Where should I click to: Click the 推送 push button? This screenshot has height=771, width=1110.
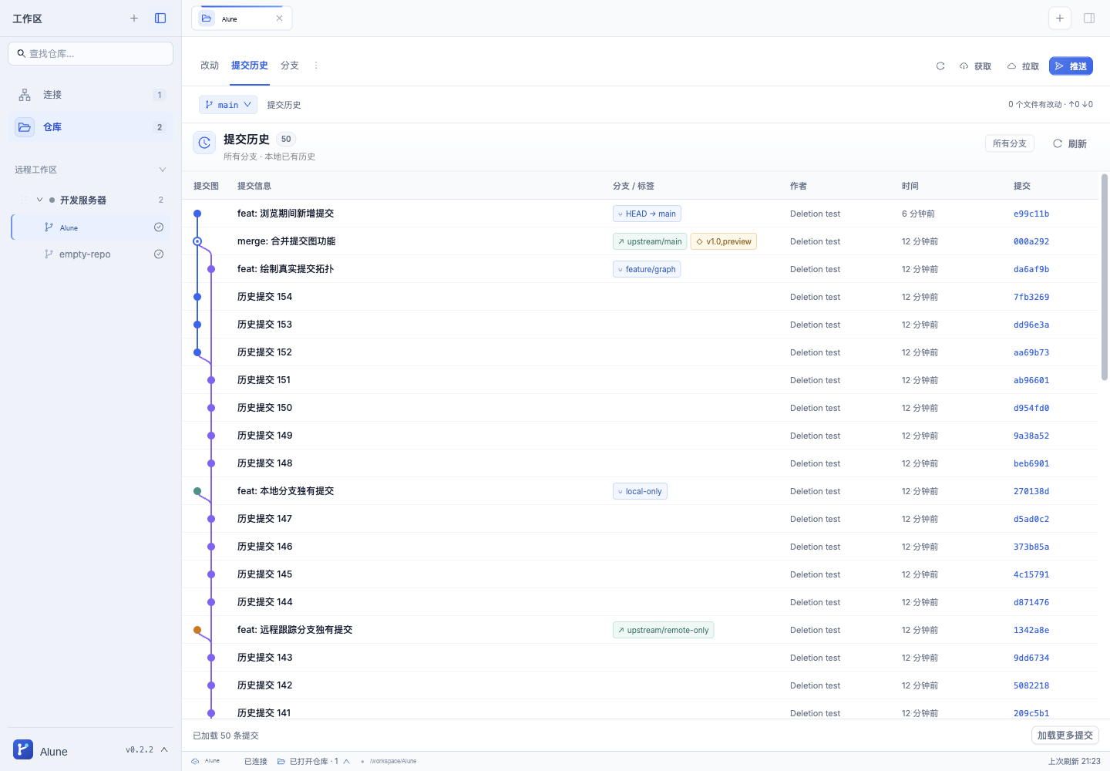coord(1071,66)
